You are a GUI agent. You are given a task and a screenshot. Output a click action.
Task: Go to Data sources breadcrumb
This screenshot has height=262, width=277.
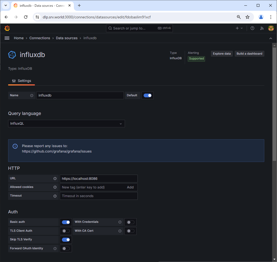click(x=67, y=38)
